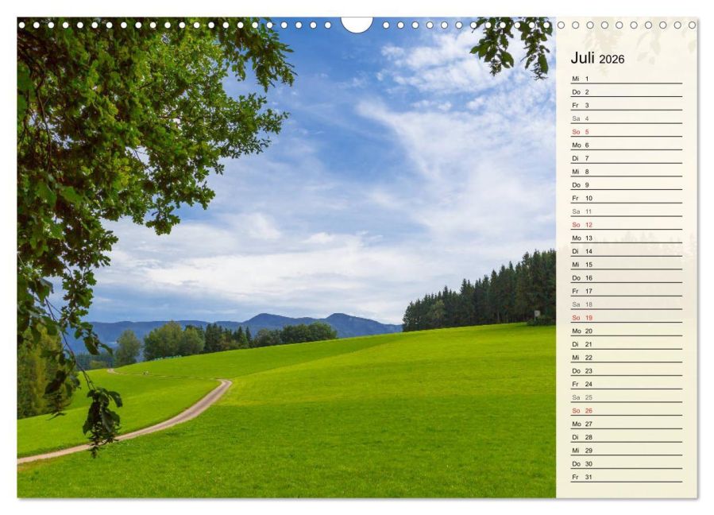The image size is (714, 515).
Task: Select the red So 12 entry
Action: click(x=584, y=226)
